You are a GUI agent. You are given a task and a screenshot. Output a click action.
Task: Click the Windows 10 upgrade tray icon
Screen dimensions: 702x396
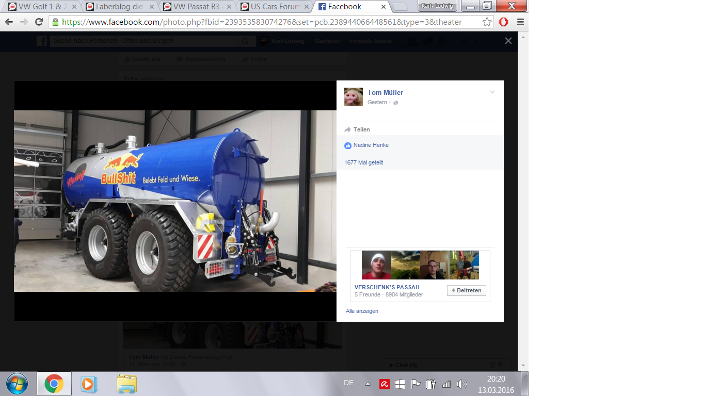[400, 384]
